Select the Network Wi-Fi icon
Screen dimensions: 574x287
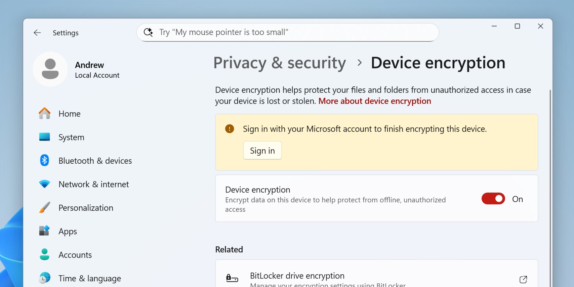(44, 184)
